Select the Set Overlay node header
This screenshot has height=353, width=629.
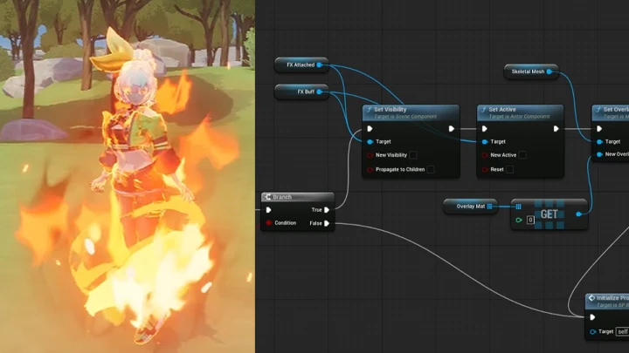pyautogui.click(x=611, y=112)
